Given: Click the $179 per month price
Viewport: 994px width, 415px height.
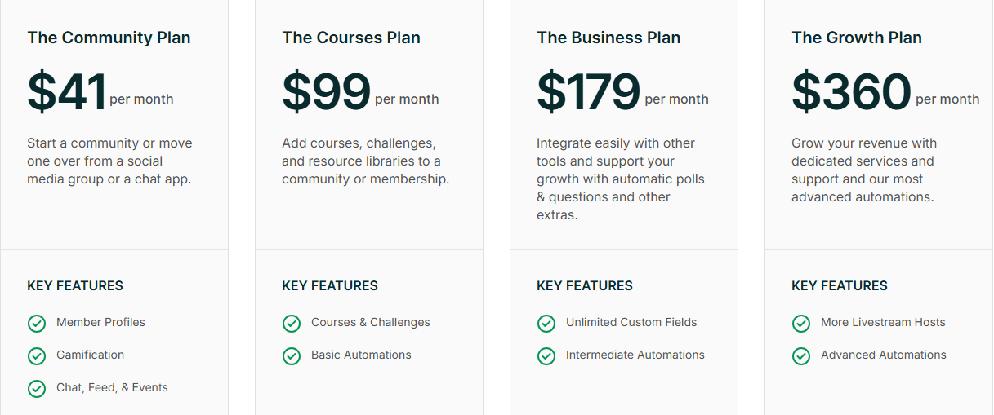Looking at the screenshot, I should (622, 91).
